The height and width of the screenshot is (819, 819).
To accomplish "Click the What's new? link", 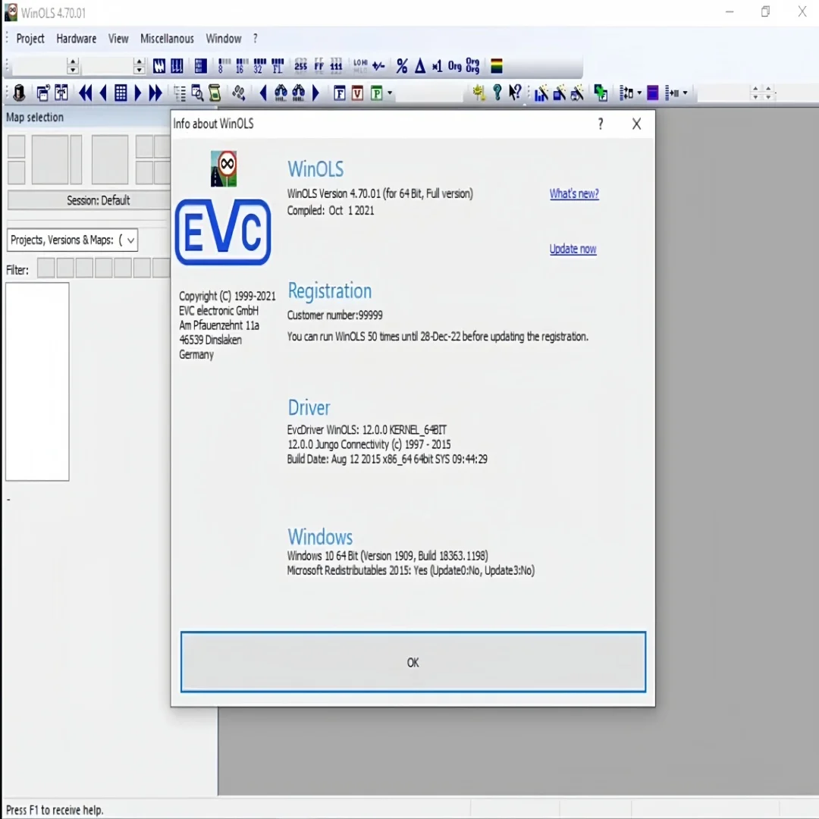I will 574,194.
